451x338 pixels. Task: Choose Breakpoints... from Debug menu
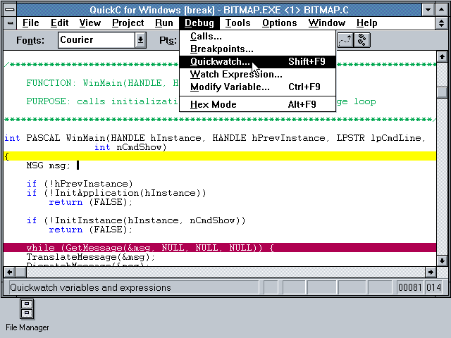257,49
